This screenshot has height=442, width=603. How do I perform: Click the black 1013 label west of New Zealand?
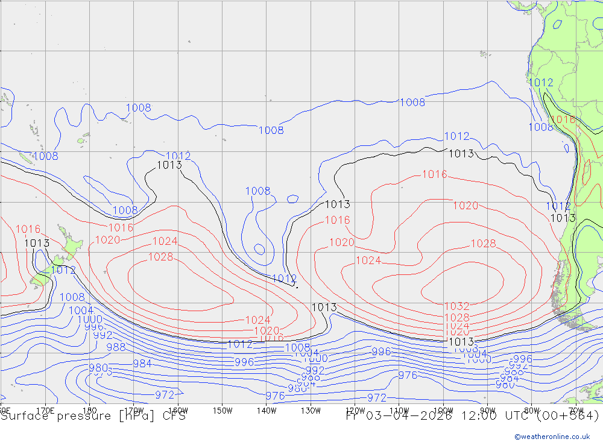[x=37, y=243]
